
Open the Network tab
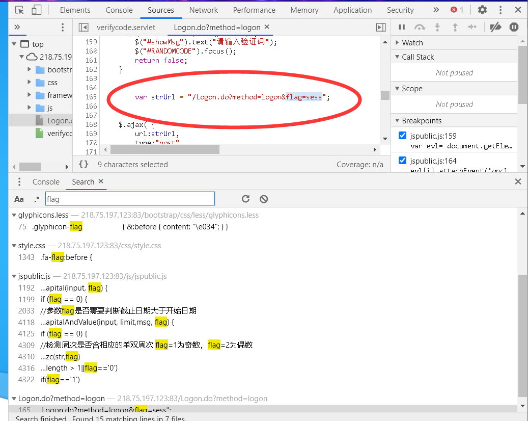coord(203,10)
